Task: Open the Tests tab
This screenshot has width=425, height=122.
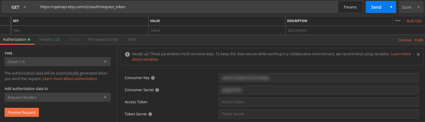Action: coord(132,40)
